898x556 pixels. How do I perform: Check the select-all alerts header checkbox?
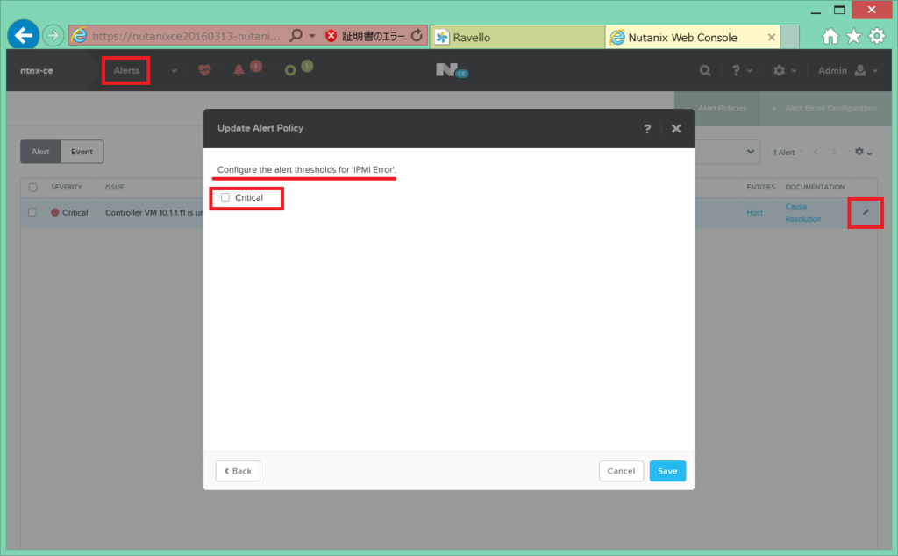pyautogui.click(x=32, y=188)
